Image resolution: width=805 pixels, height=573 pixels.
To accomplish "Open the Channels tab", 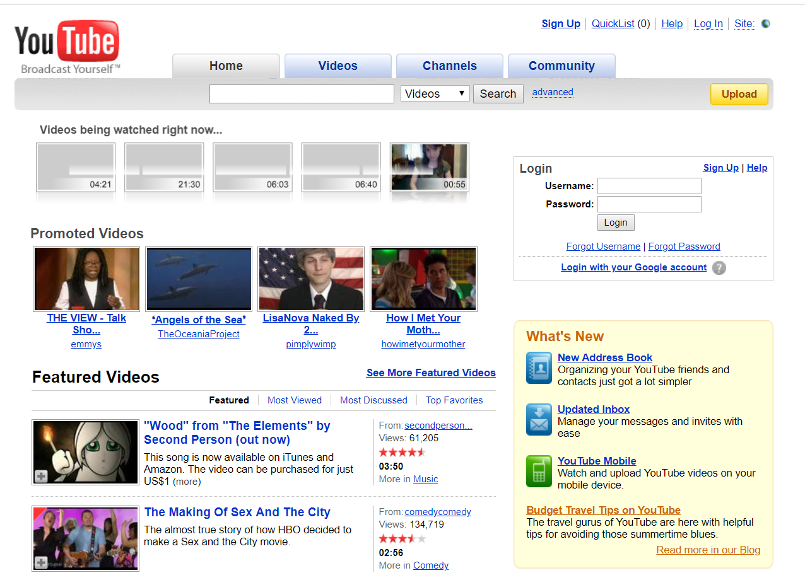I will point(449,66).
